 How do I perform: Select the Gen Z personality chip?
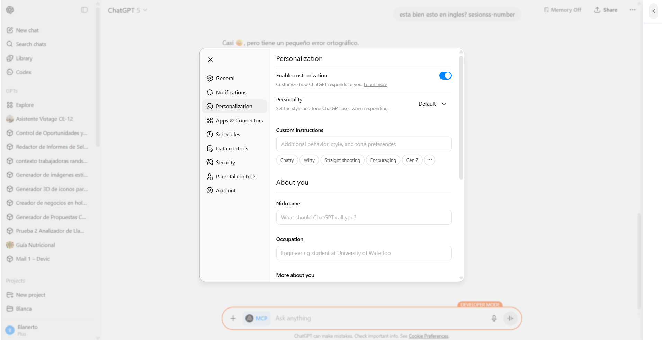[412, 160]
